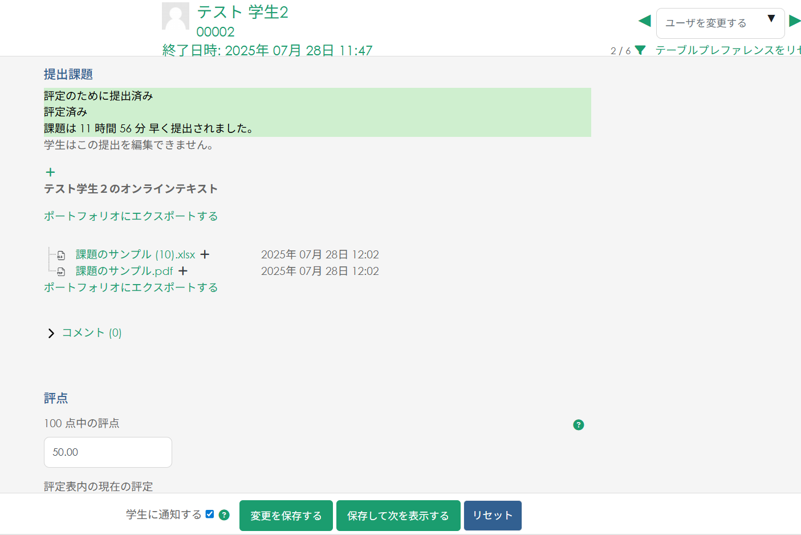Uncheck the 学生に通知する checkbox
This screenshot has width=801, height=535.
[209, 513]
